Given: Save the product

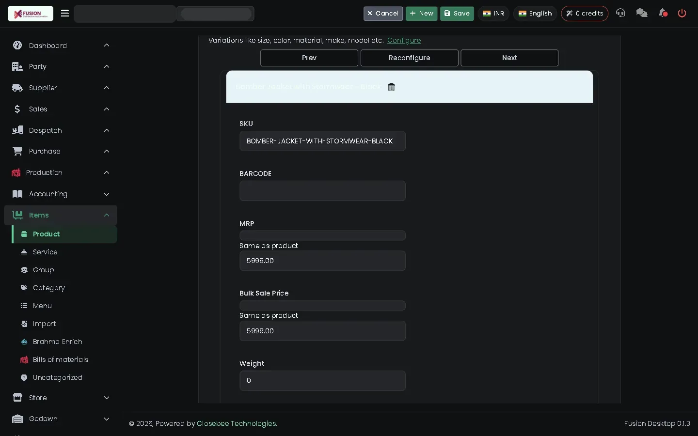Looking at the screenshot, I should click(457, 14).
